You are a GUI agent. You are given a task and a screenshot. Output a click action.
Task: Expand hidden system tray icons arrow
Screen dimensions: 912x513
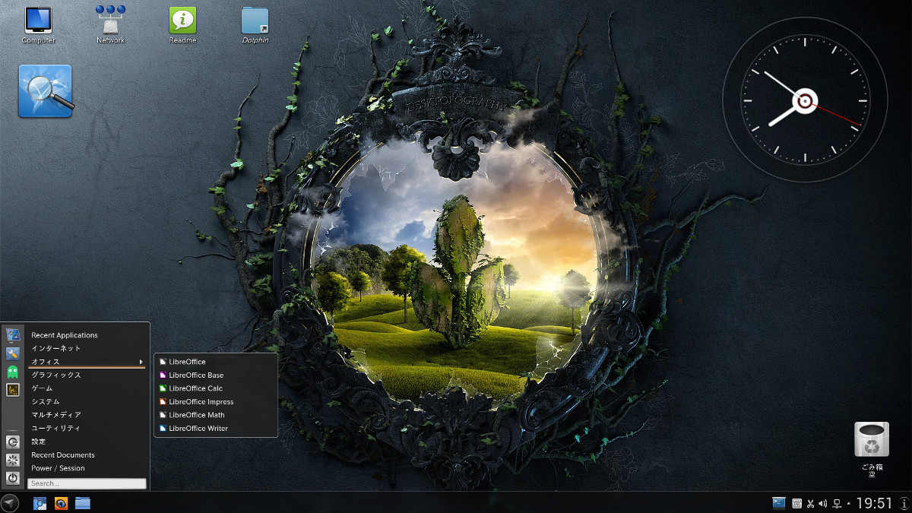pos(848,503)
